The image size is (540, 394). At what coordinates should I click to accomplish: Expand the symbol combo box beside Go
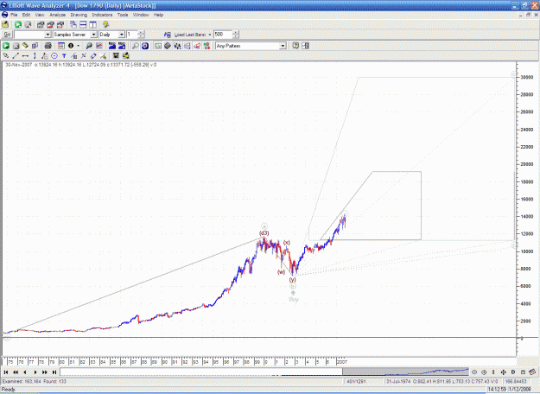(x=48, y=35)
